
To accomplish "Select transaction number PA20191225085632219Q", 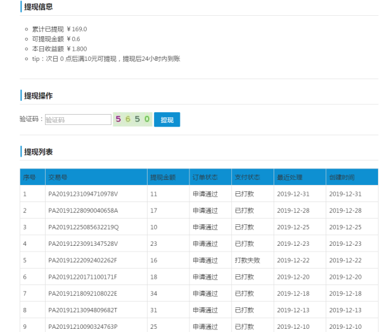I will [x=83, y=227].
